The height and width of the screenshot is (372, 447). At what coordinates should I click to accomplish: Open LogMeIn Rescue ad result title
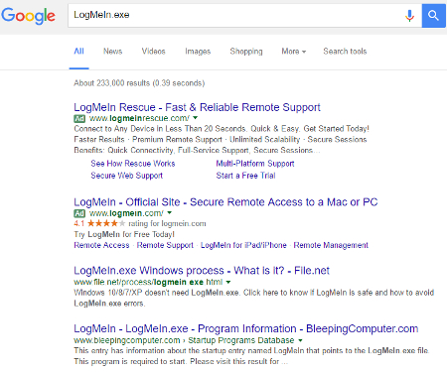tap(197, 107)
